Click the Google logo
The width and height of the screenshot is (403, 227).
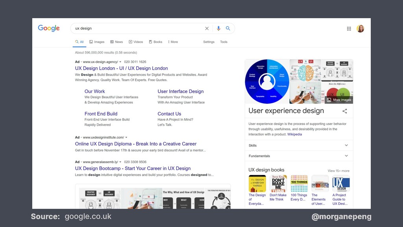[x=48, y=28]
